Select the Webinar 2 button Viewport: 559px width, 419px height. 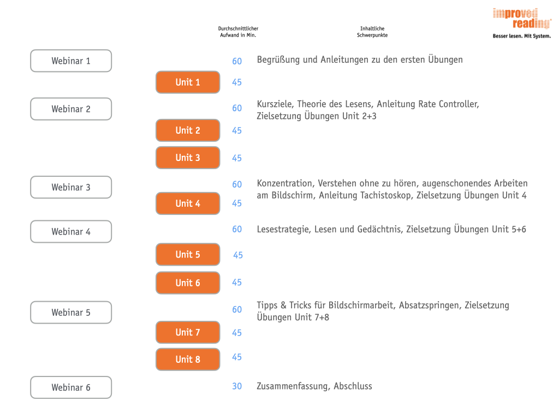pyautogui.click(x=71, y=109)
